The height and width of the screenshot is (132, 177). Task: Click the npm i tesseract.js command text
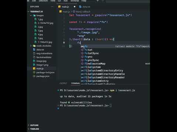coord(122,90)
